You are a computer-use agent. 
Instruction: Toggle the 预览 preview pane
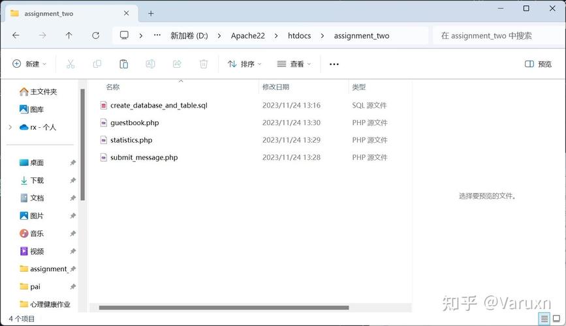tap(538, 64)
